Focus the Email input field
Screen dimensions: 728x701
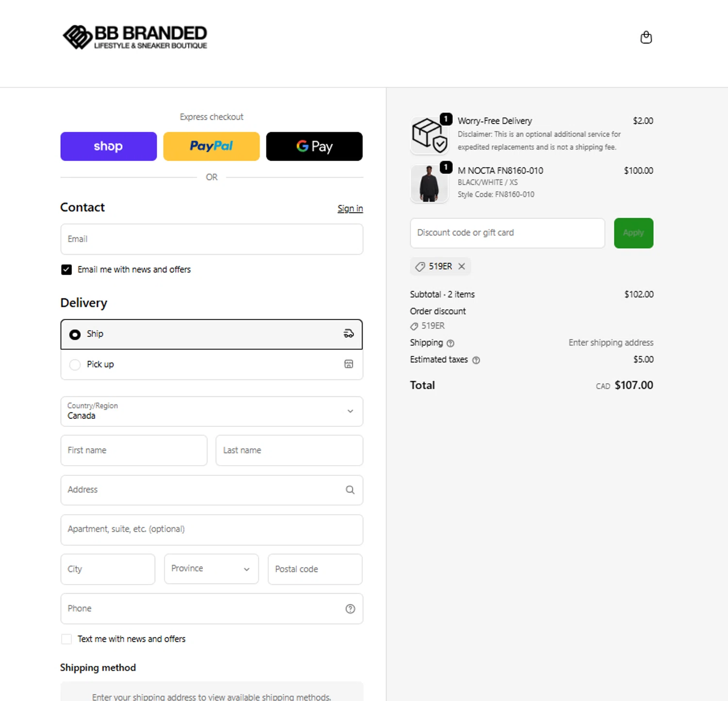tap(212, 239)
